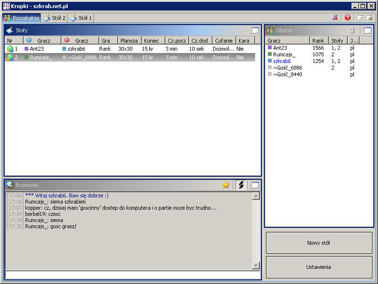Minimize the Kropki window

pos(354,6)
